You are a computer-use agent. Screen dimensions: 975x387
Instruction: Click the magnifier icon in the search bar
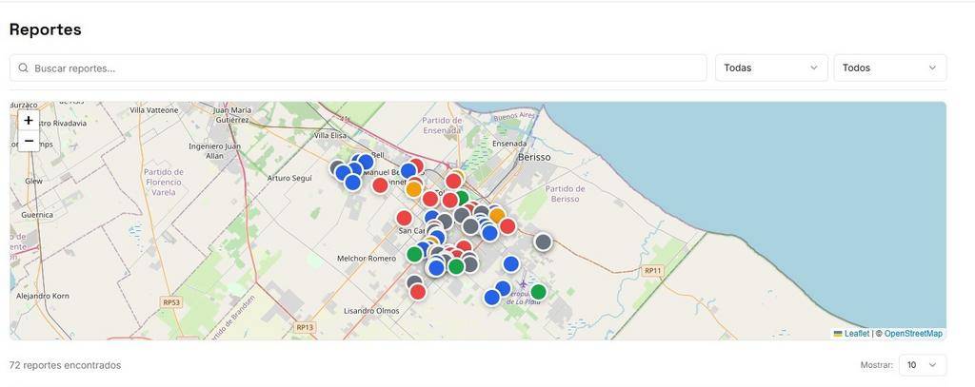coord(23,68)
